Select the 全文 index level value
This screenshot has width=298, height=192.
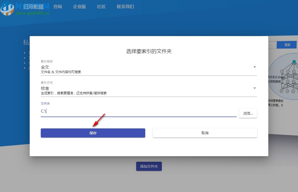pyautogui.click(x=45, y=67)
